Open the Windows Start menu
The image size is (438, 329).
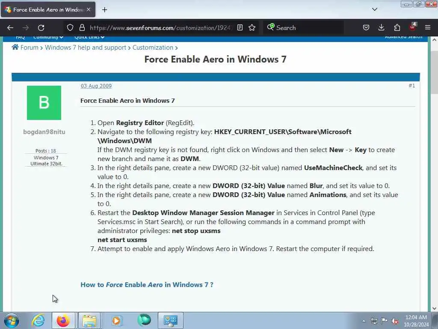click(12, 320)
